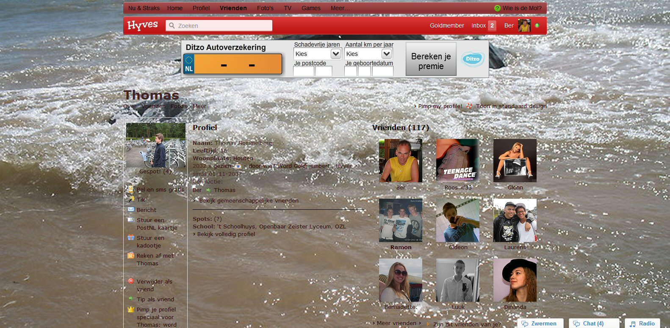Viewport: 670px width, 328px height.
Task: Click the eye icon after '2032 x gezien'
Action: click(238, 166)
